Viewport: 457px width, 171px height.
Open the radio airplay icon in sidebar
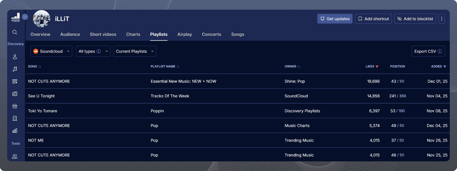(x=15, y=94)
